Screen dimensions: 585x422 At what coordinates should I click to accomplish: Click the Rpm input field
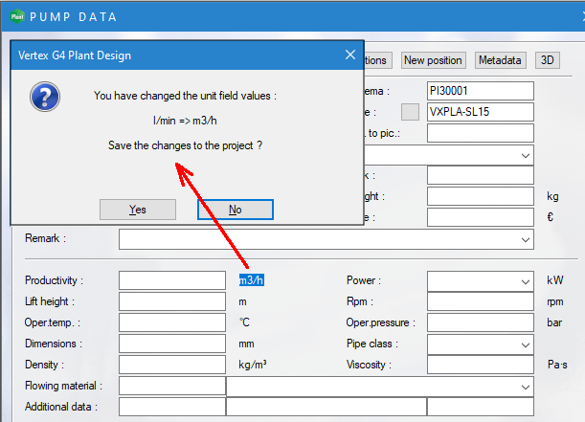(480, 302)
